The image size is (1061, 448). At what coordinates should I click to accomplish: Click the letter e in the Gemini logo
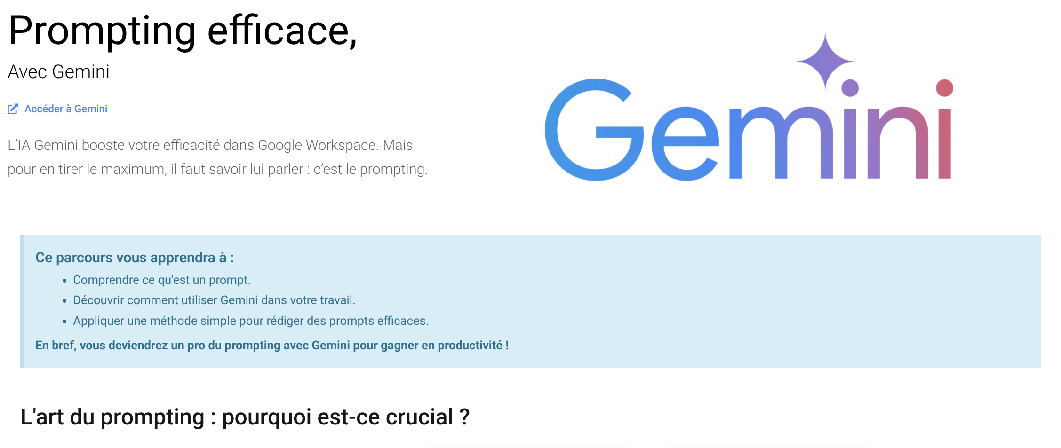pos(685,144)
